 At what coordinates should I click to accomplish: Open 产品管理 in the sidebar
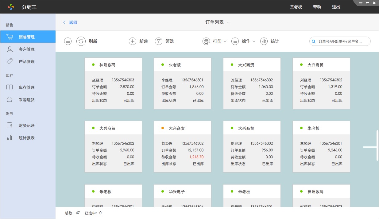click(27, 62)
